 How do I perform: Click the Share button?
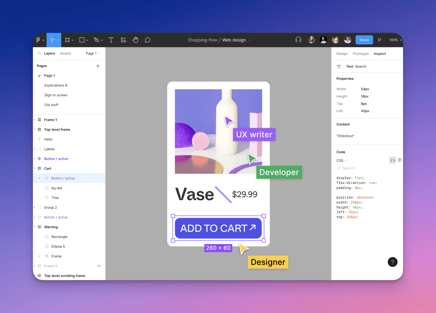click(364, 39)
